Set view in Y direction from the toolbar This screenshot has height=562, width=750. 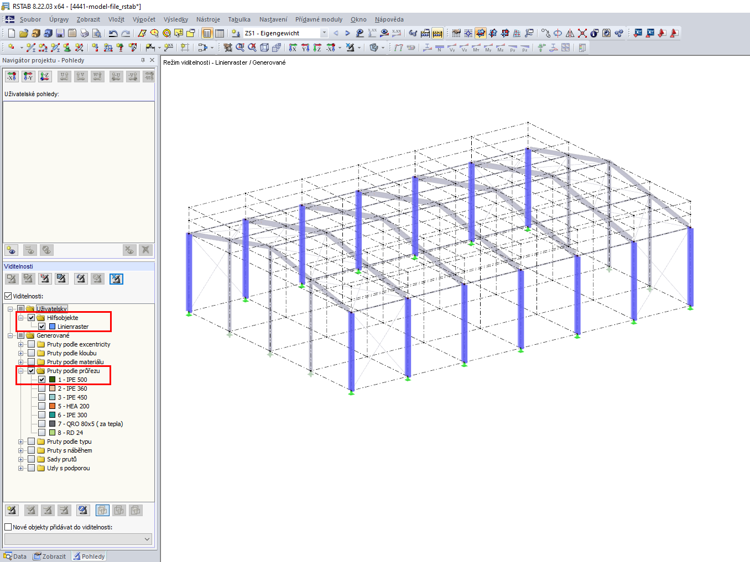pos(305,48)
